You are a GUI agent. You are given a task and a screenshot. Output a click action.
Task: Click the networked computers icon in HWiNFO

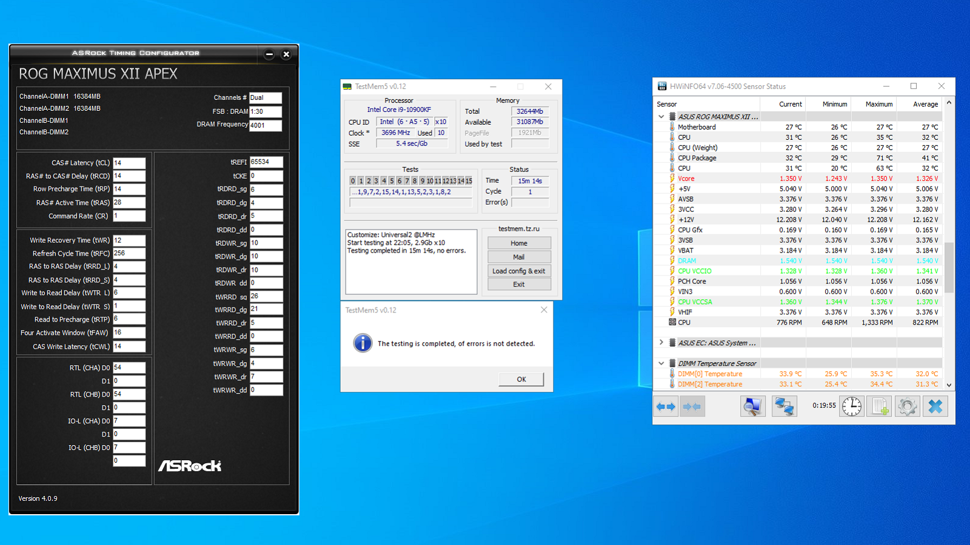point(784,406)
